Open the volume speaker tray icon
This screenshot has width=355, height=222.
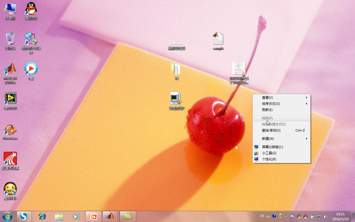326,216
